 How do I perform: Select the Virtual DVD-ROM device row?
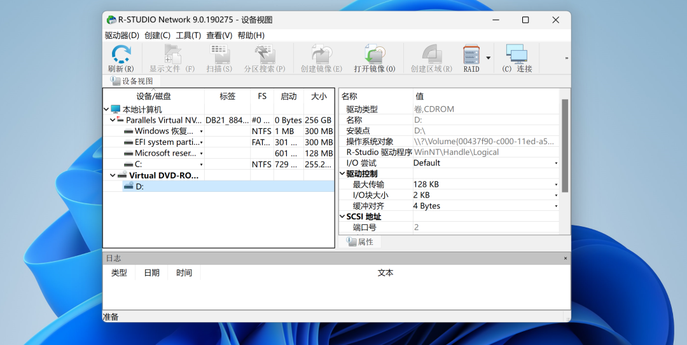219,175
